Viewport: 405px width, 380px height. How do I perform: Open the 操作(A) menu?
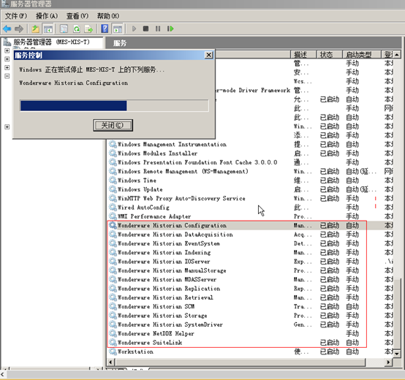pos(47,16)
